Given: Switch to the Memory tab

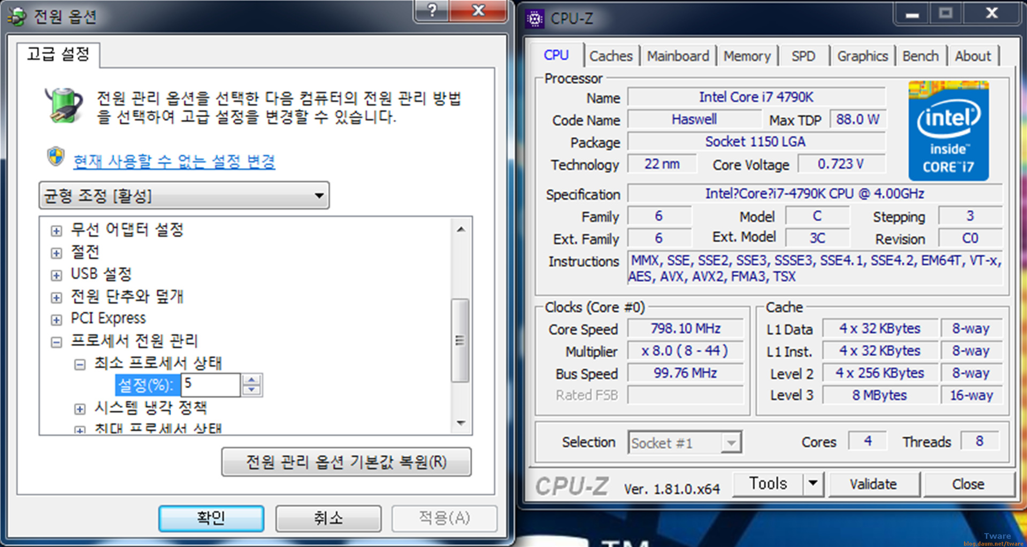Looking at the screenshot, I should pyautogui.click(x=747, y=56).
